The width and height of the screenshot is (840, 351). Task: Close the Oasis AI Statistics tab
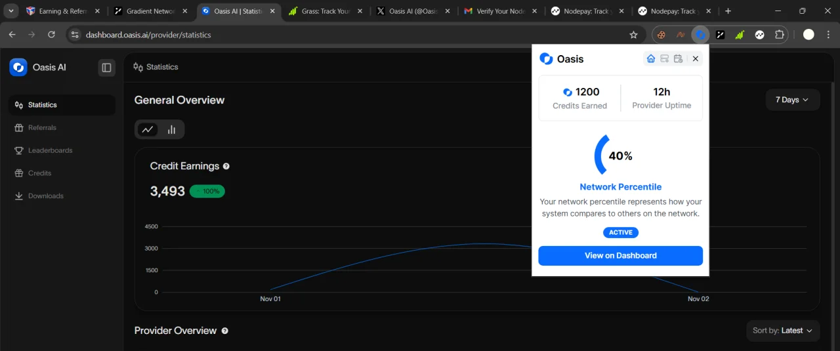272,11
